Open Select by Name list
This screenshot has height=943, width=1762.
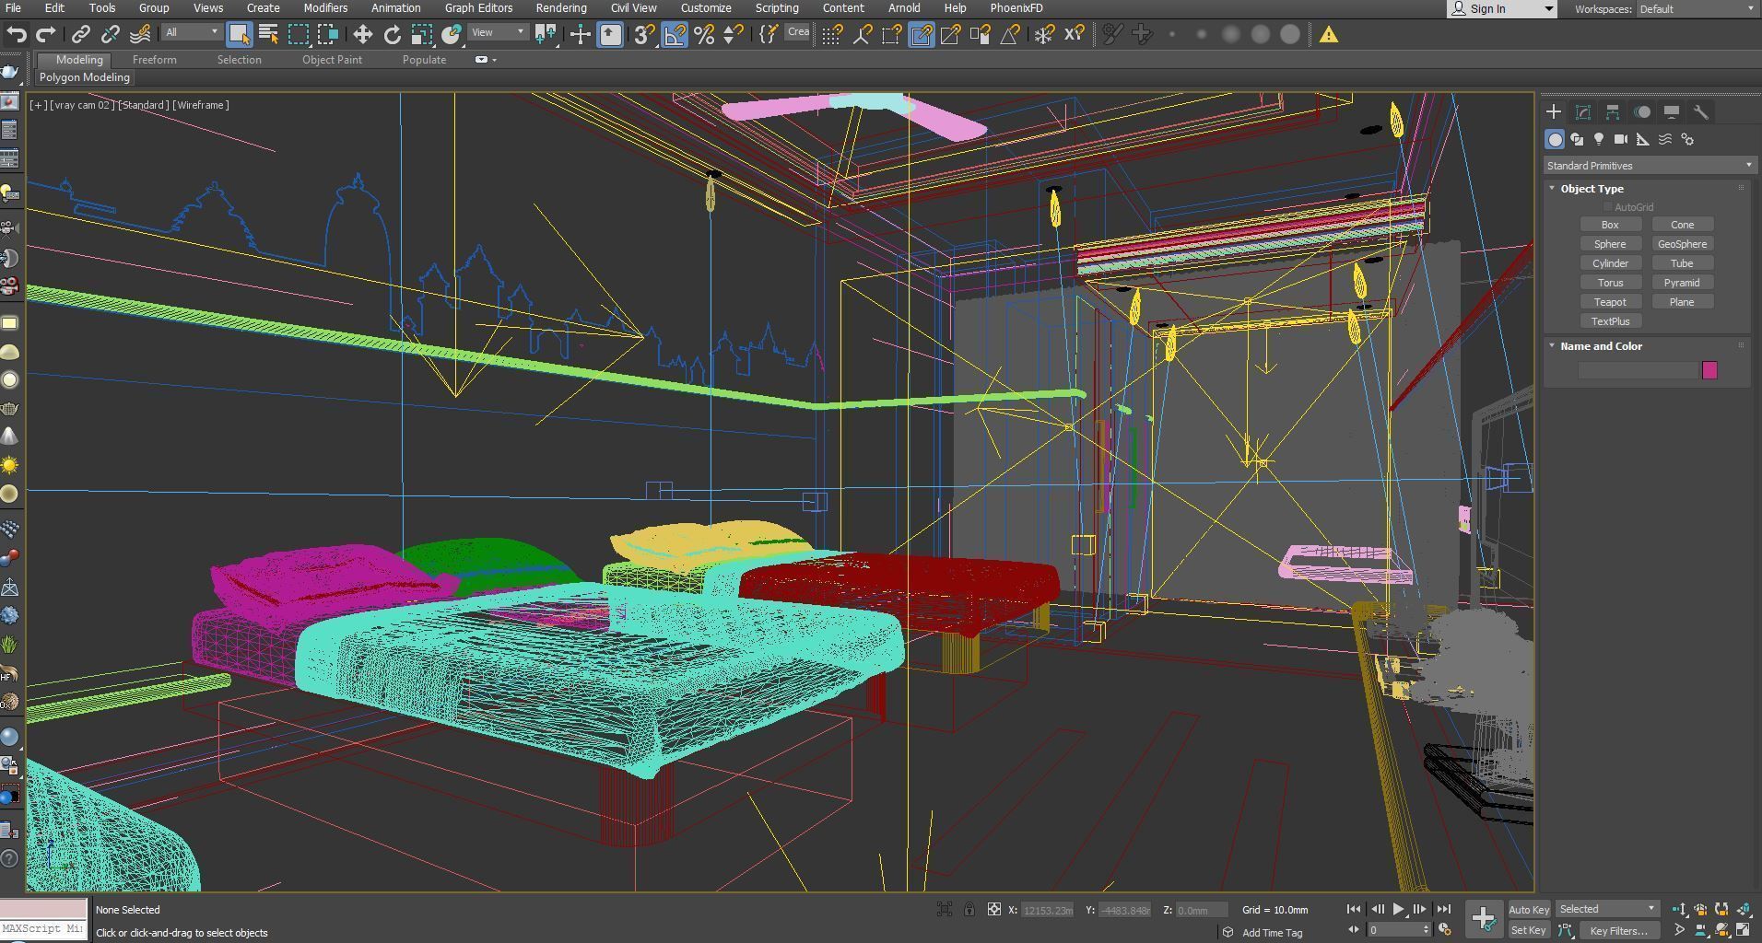coord(268,35)
